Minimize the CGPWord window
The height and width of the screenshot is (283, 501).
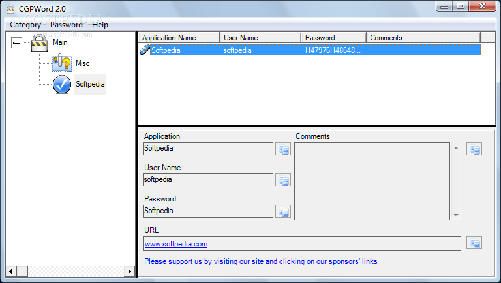coord(444,6)
